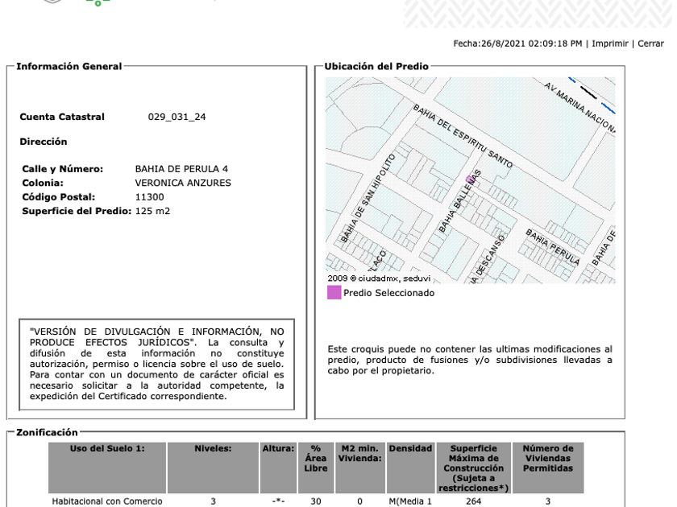Click the Superficie Máxima de Construcción header
This screenshot has height=507, width=677.
click(474, 468)
